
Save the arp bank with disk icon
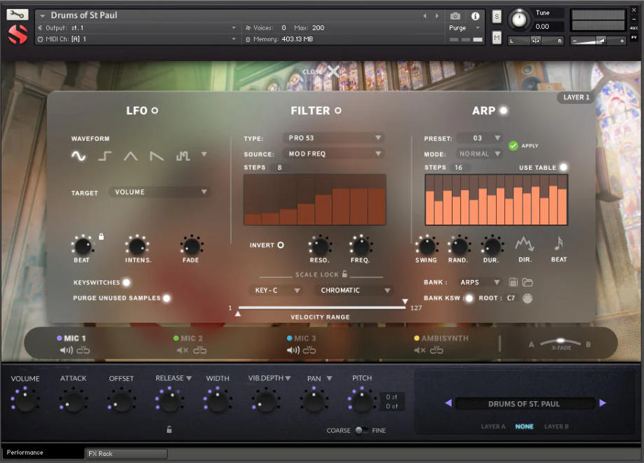[514, 282]
